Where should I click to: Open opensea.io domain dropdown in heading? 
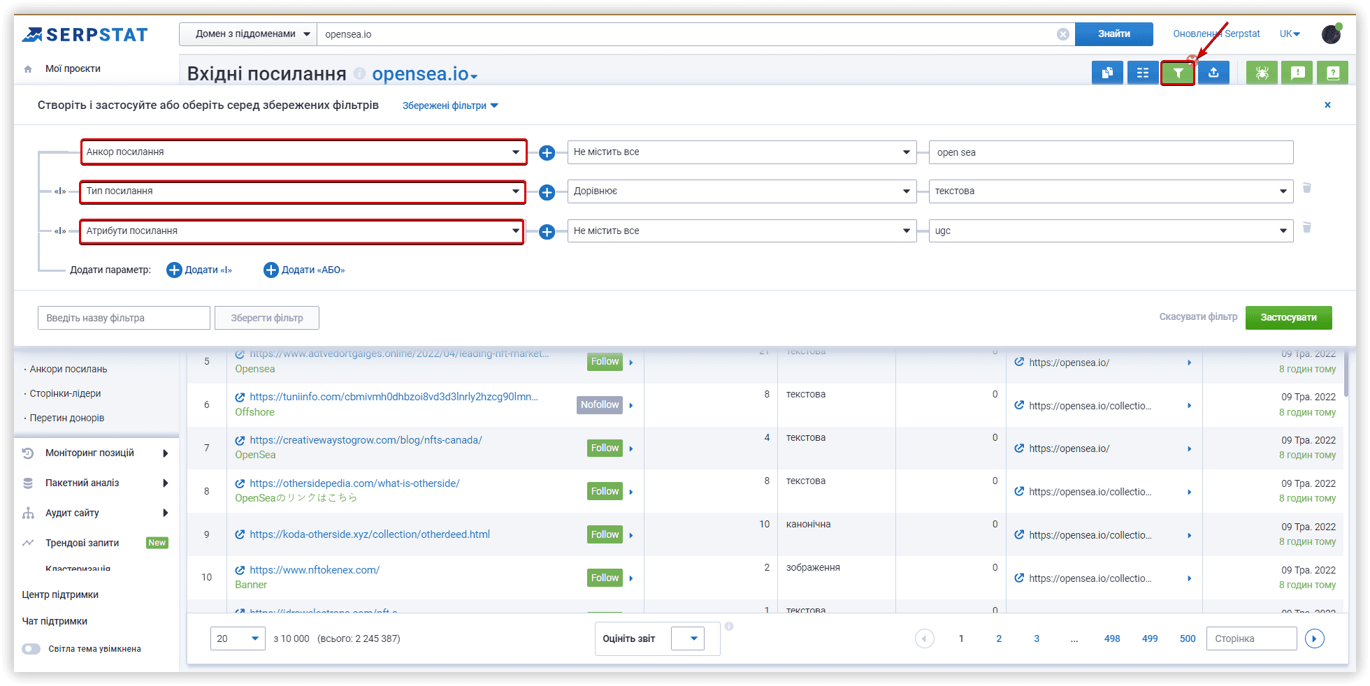coord(424,73)
